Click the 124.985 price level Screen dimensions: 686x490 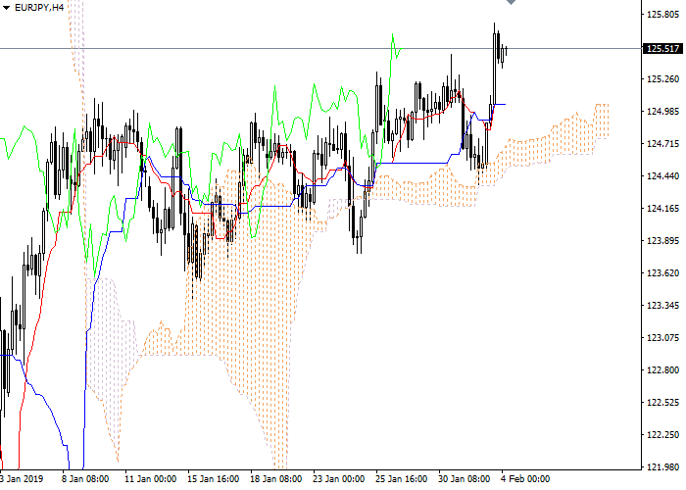(662, 111)
